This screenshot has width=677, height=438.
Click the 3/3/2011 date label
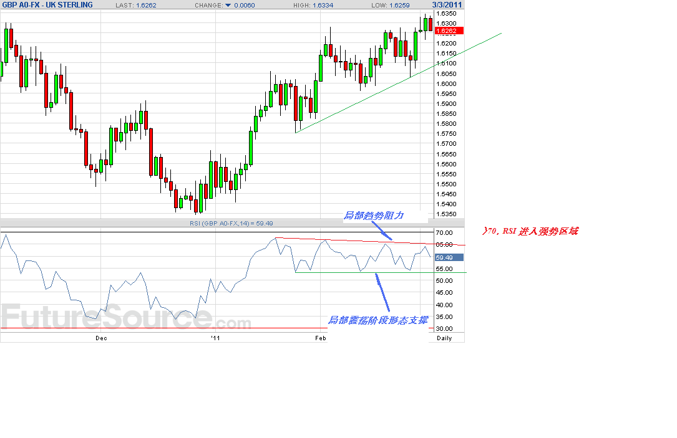(447, 5)
